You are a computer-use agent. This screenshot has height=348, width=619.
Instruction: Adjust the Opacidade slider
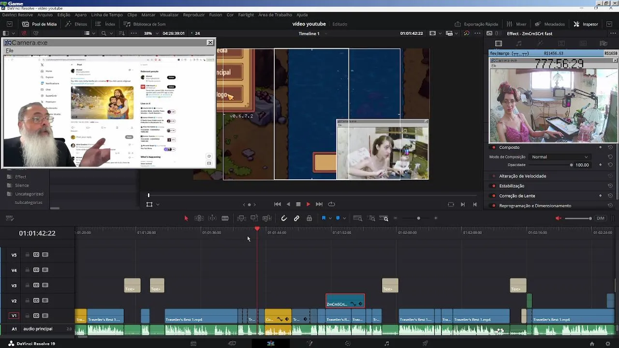pyautogui.click(x=551, y=165)
